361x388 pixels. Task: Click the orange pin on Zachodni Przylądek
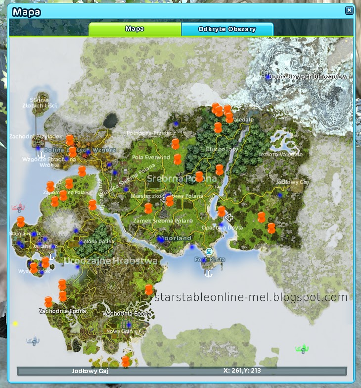tap(70, 140)
